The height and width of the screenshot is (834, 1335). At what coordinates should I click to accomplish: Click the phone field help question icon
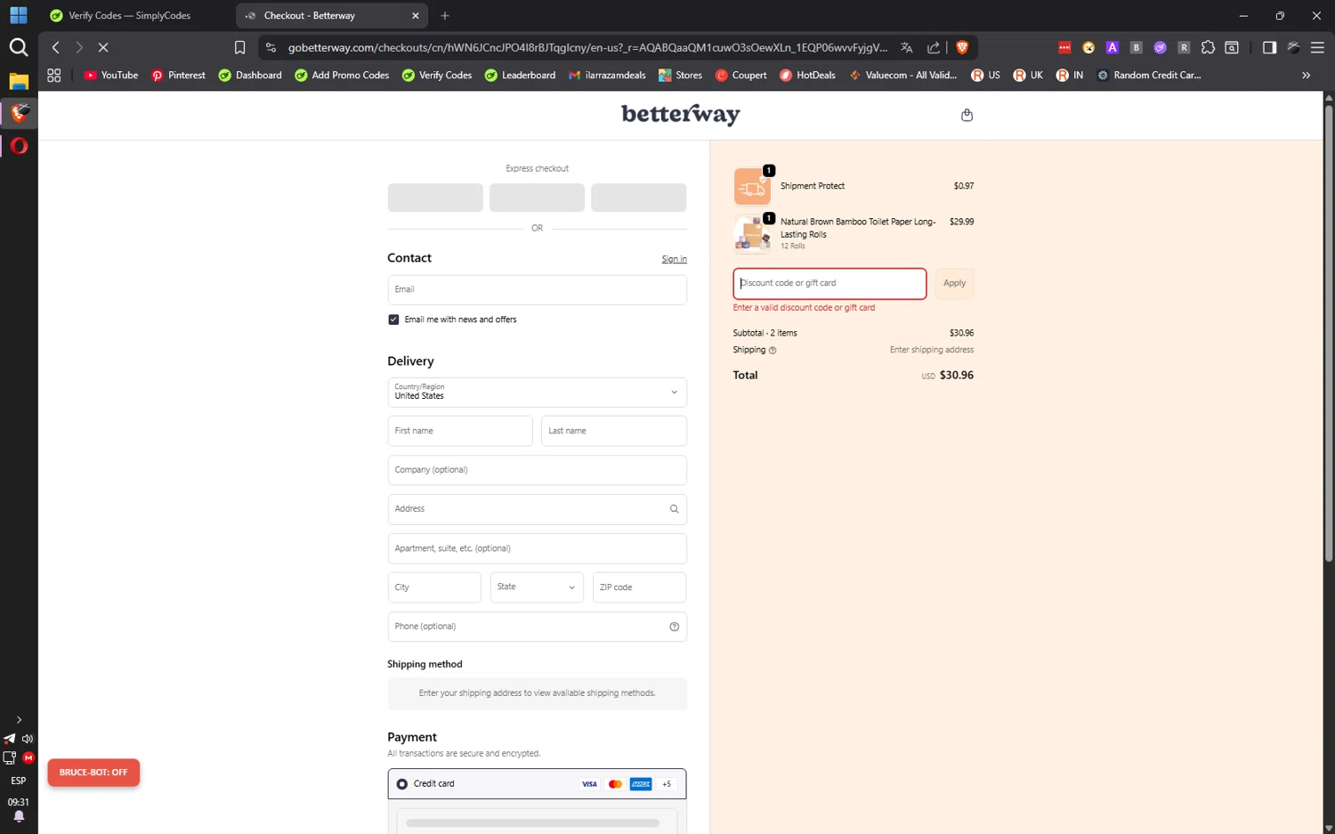(674, 627)
